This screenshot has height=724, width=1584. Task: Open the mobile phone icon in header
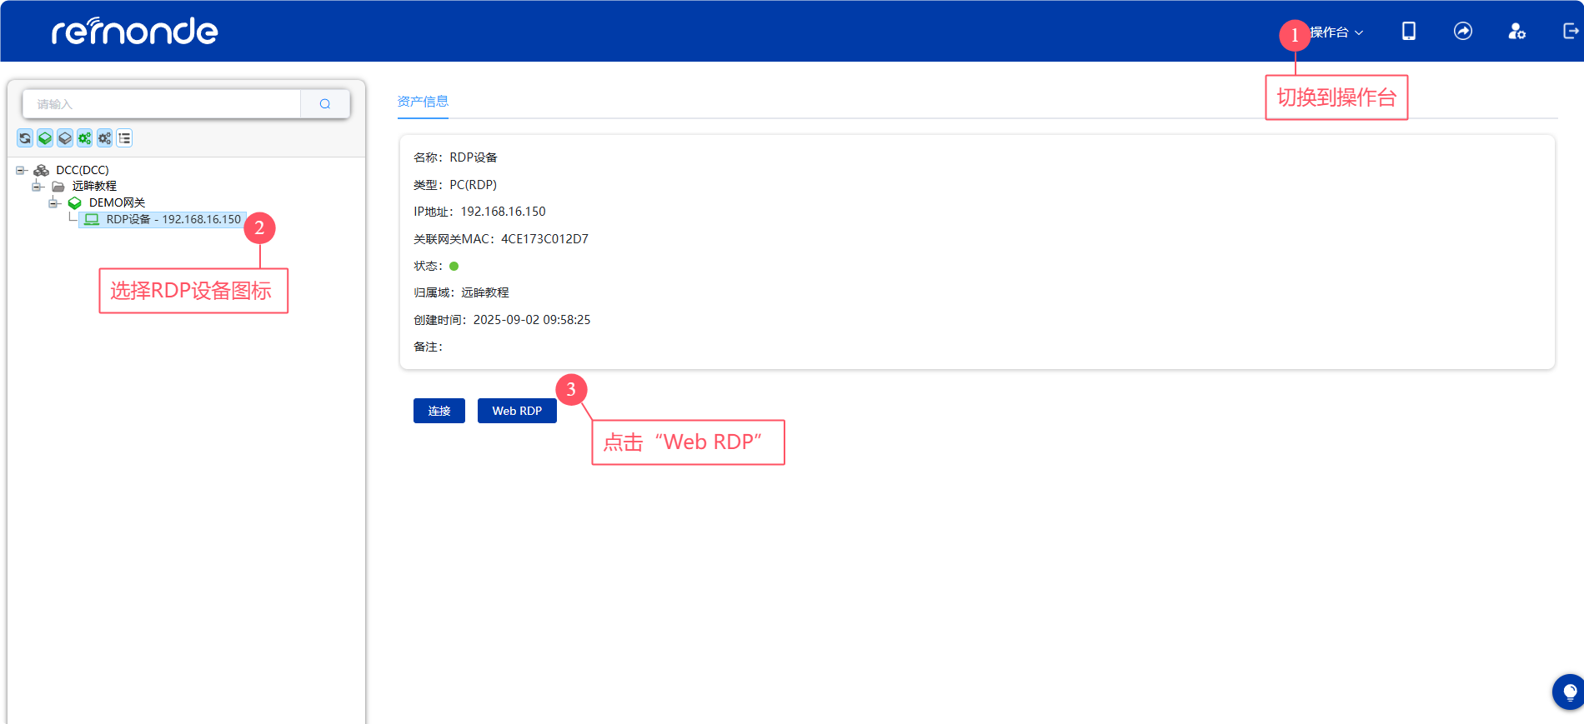click(1408, 32)
